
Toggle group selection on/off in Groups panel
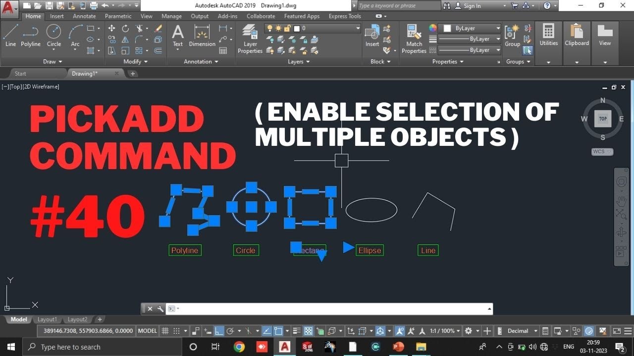[528, 50]
